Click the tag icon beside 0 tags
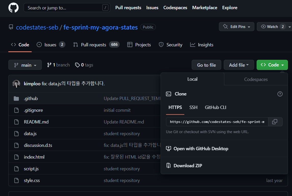Screen dimensions: 292x196 pos(77,65)
